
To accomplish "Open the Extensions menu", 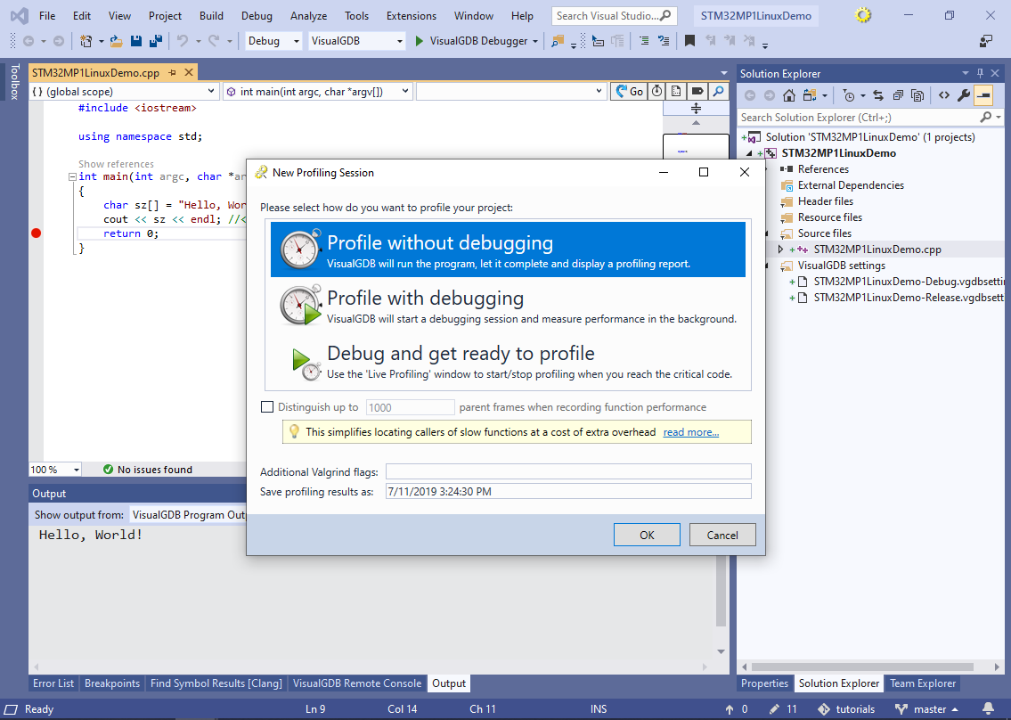I will tap(412, 15).
